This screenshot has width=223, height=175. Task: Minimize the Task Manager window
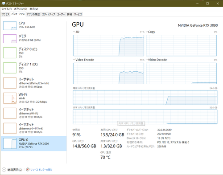pyautogui.click(x=198, y=3)
